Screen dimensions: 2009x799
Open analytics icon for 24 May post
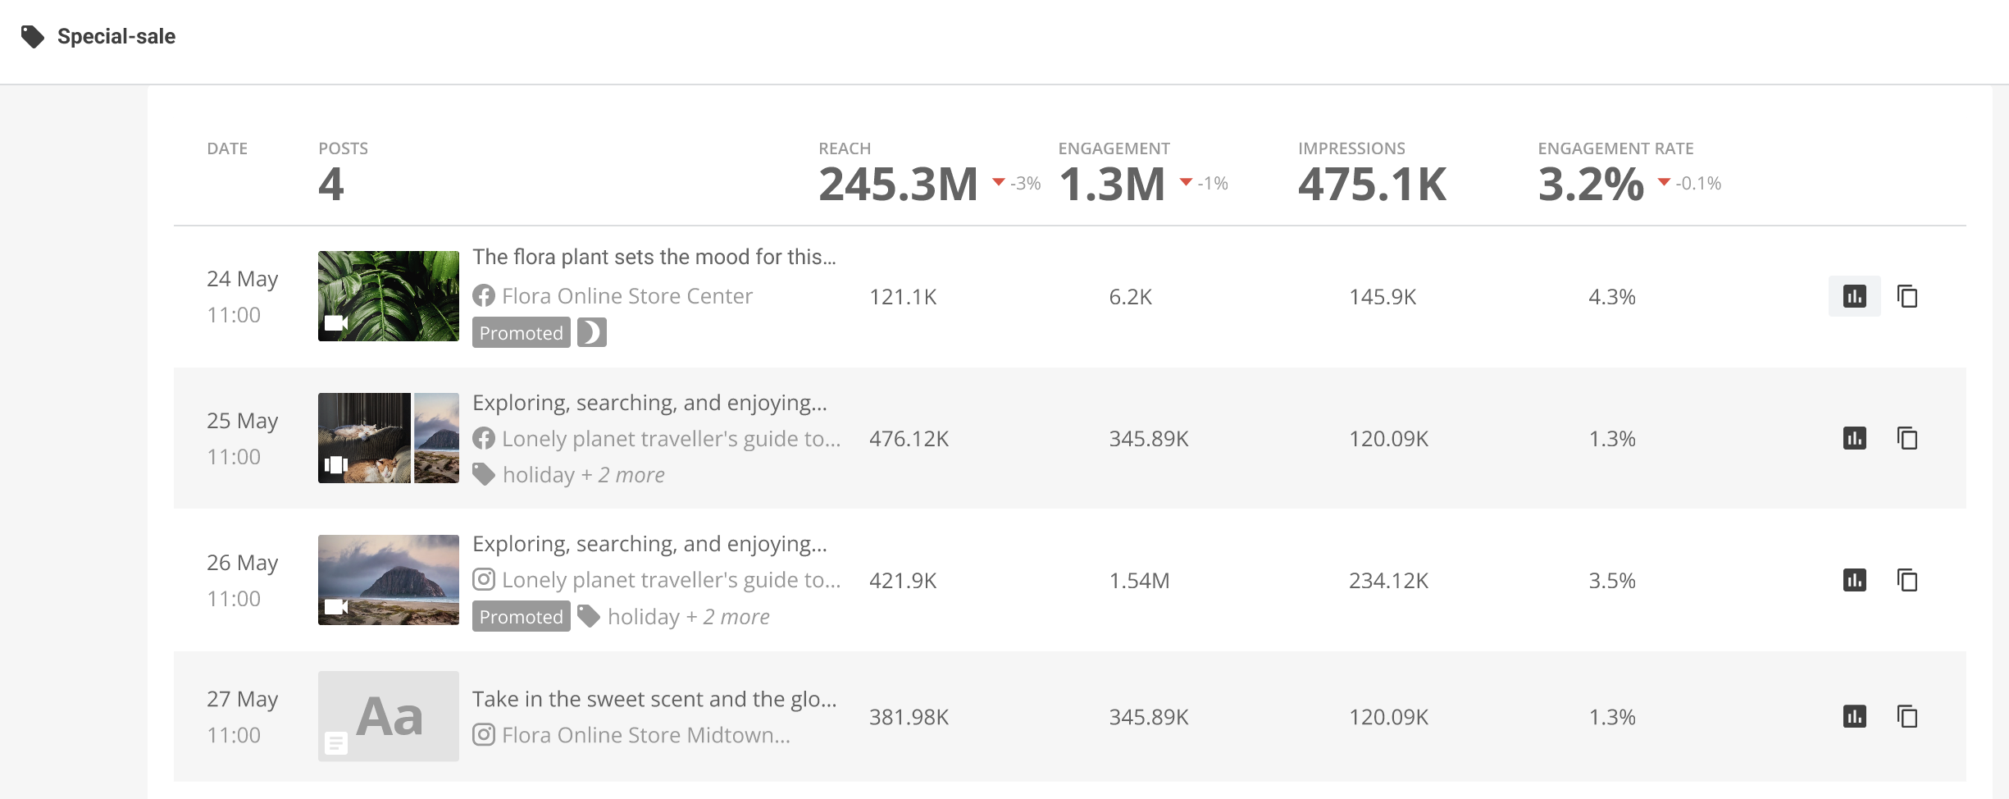[1854, 296]
